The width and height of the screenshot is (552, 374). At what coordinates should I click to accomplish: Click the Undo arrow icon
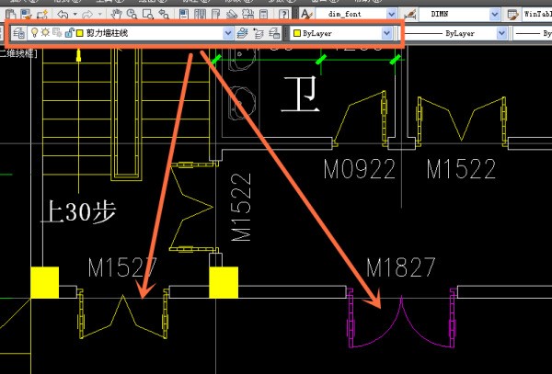pyautogui.click(x=62, y=15)
